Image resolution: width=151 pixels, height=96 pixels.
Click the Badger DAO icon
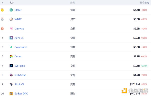[x=11, y=93]
